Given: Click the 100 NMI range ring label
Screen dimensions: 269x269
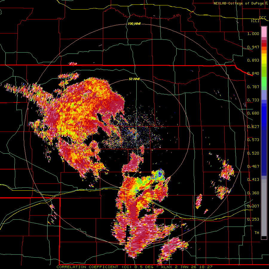Looking at the screenshot, I should (x=134, y=24).
